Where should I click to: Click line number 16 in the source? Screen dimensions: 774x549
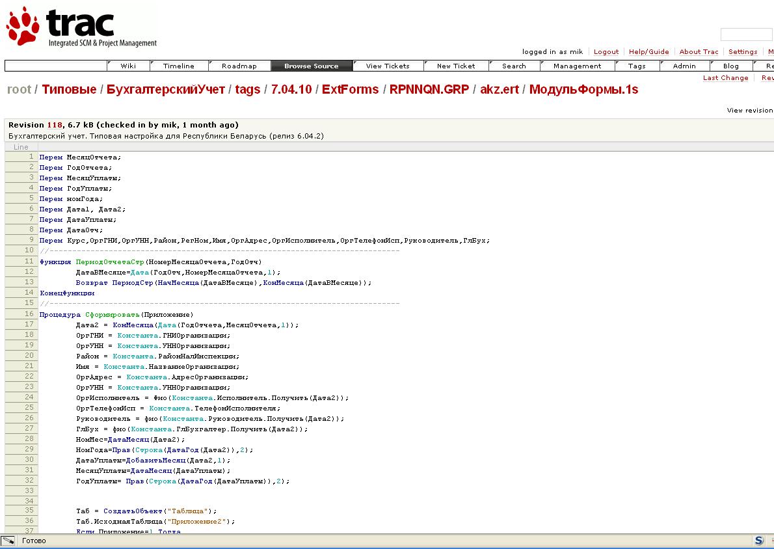tap(29, 314)
